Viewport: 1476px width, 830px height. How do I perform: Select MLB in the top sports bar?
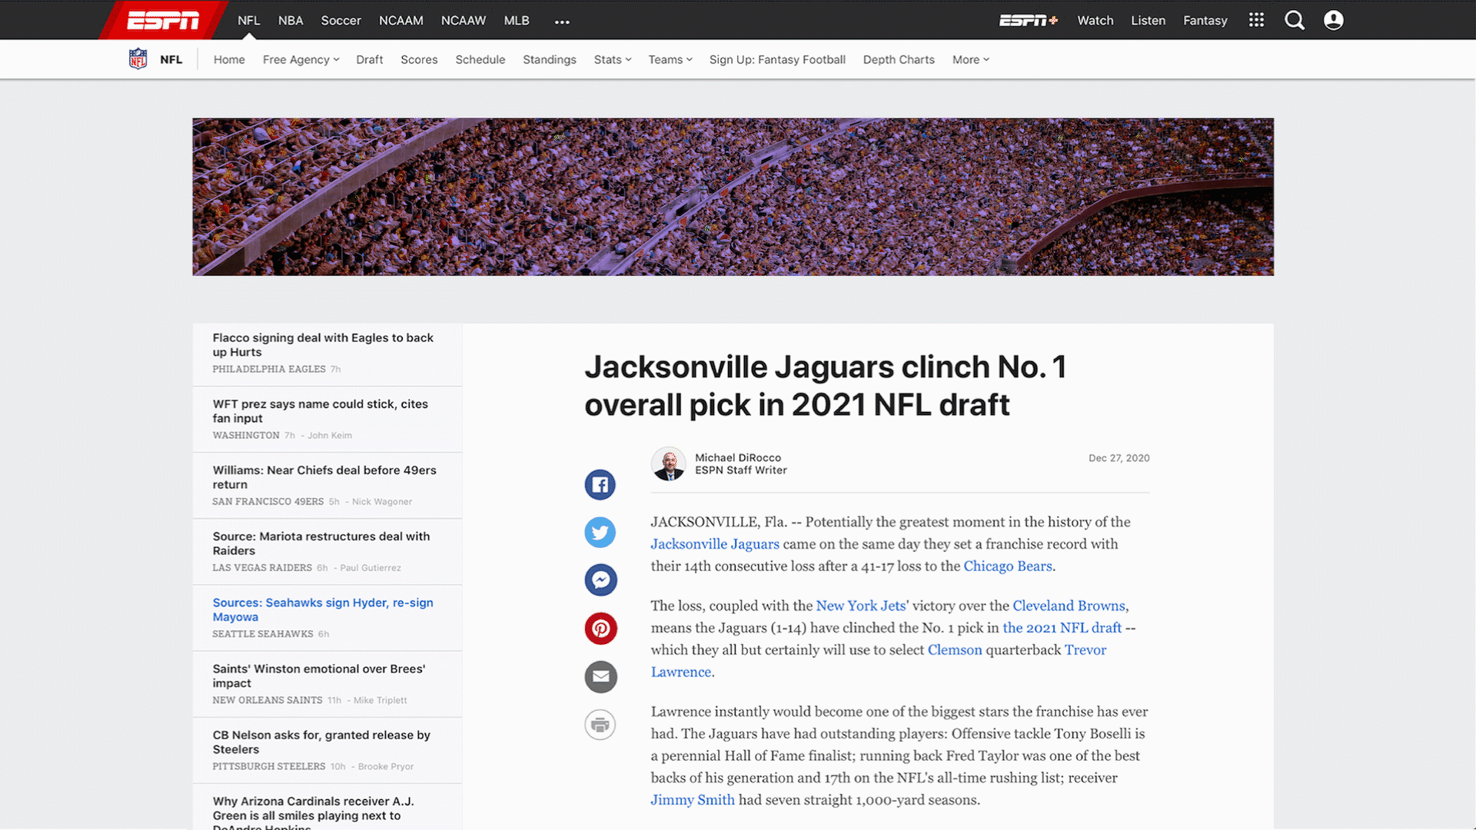517,21
